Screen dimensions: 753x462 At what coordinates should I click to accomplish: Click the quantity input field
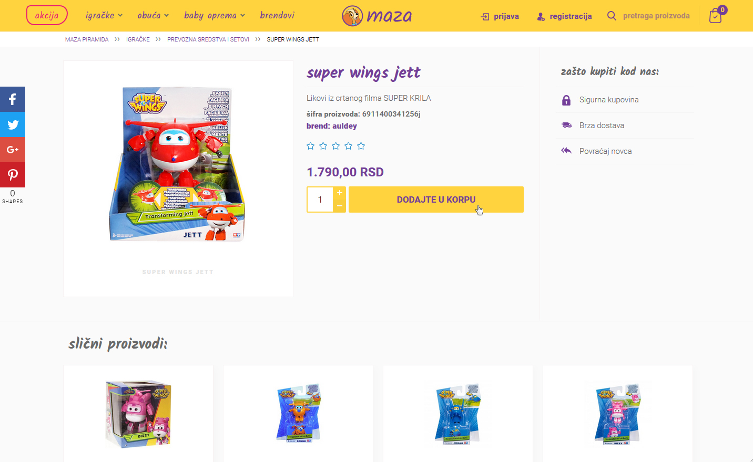[320, 199]
